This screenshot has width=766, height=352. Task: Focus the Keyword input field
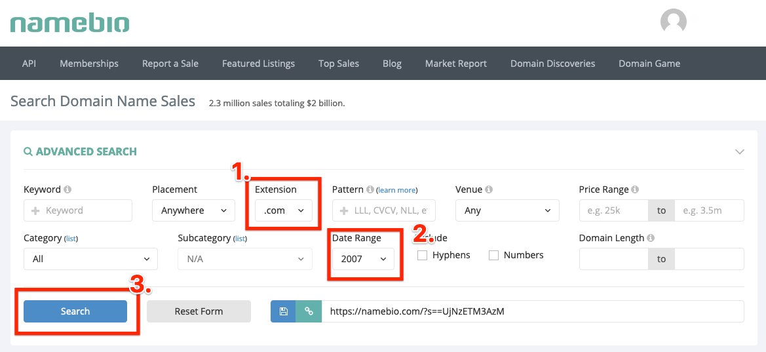[78, 210]
